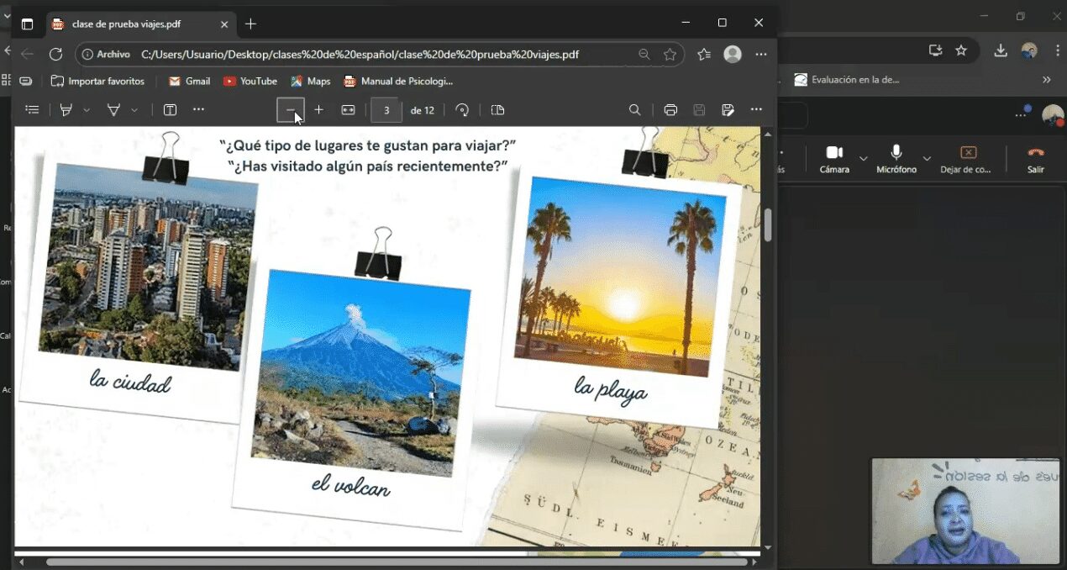Rotate the PDF page

[462, 110]
